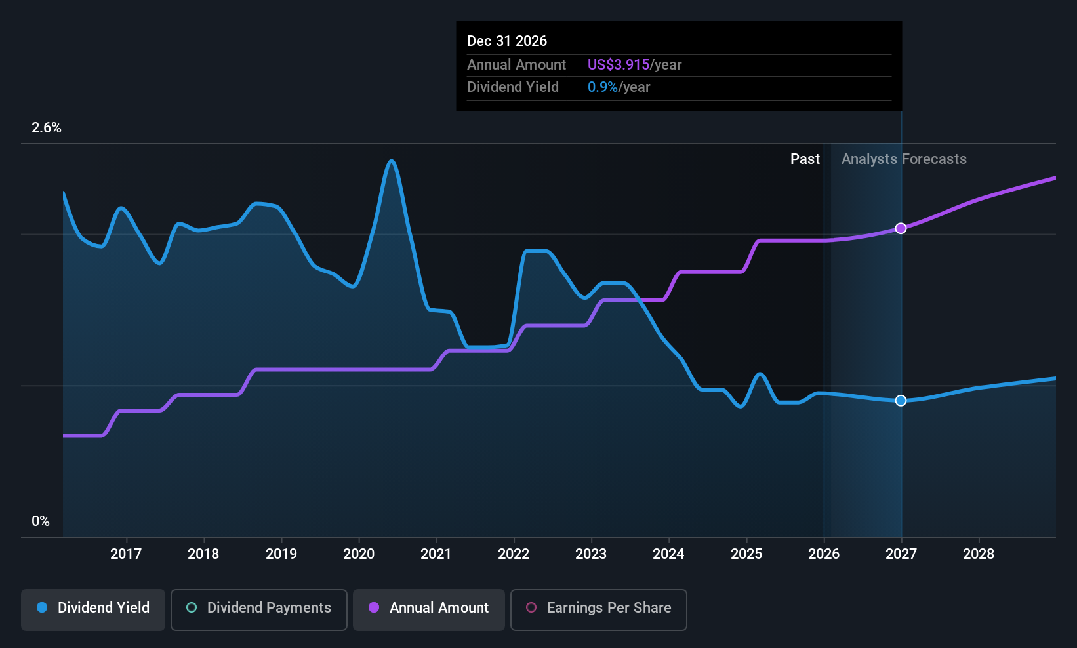Click the 2021 x-axis label
Image resolution: width=1077 pixels, height=648 pixels.
(436, 554)
